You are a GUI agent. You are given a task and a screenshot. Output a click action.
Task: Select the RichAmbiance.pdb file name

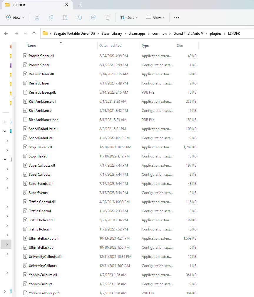(44, 120)
